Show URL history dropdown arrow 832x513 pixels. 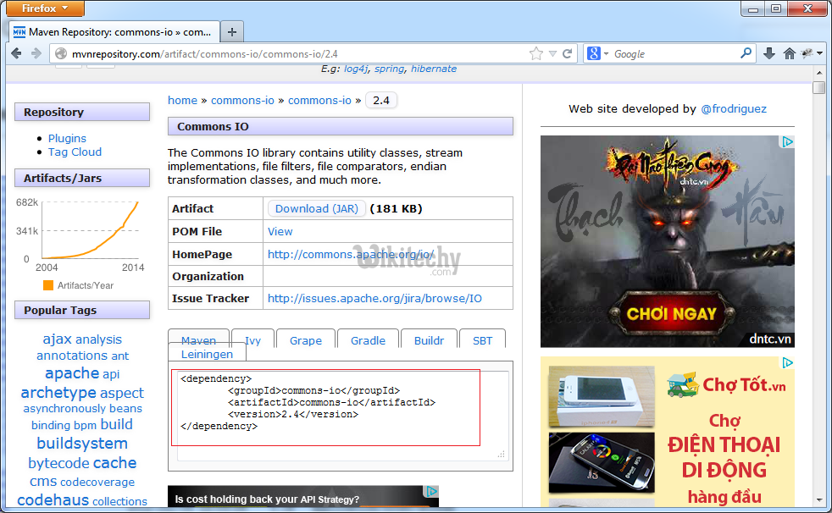pos(552,53)
